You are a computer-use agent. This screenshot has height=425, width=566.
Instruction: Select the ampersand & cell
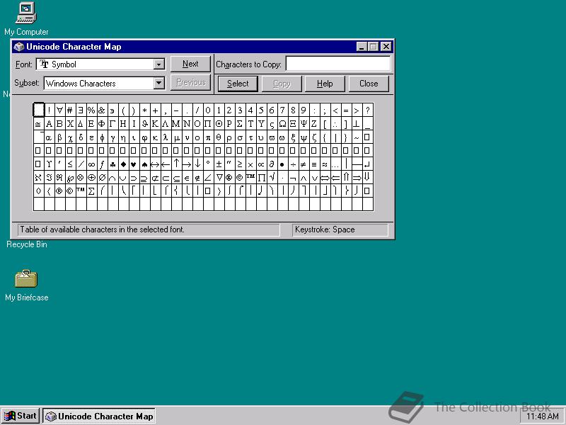[102, 110]
